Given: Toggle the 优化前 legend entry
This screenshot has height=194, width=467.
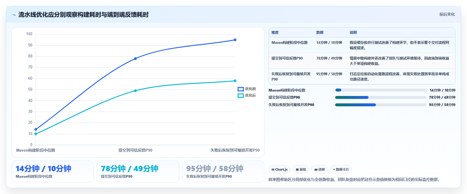Looking at the screenshot, I should [x=247, y=89].
